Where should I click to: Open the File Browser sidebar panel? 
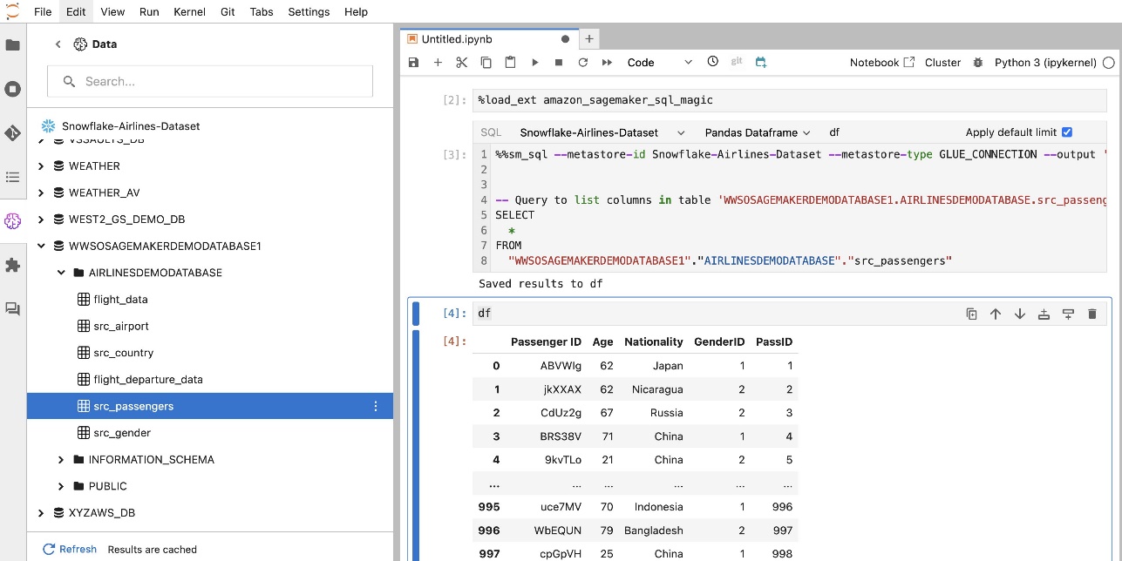click(x=12, y=44)
